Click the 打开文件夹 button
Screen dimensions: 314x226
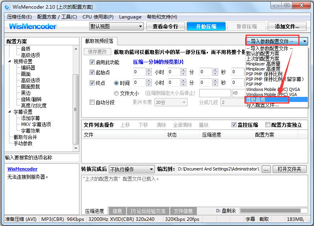(x=289, y=169)
